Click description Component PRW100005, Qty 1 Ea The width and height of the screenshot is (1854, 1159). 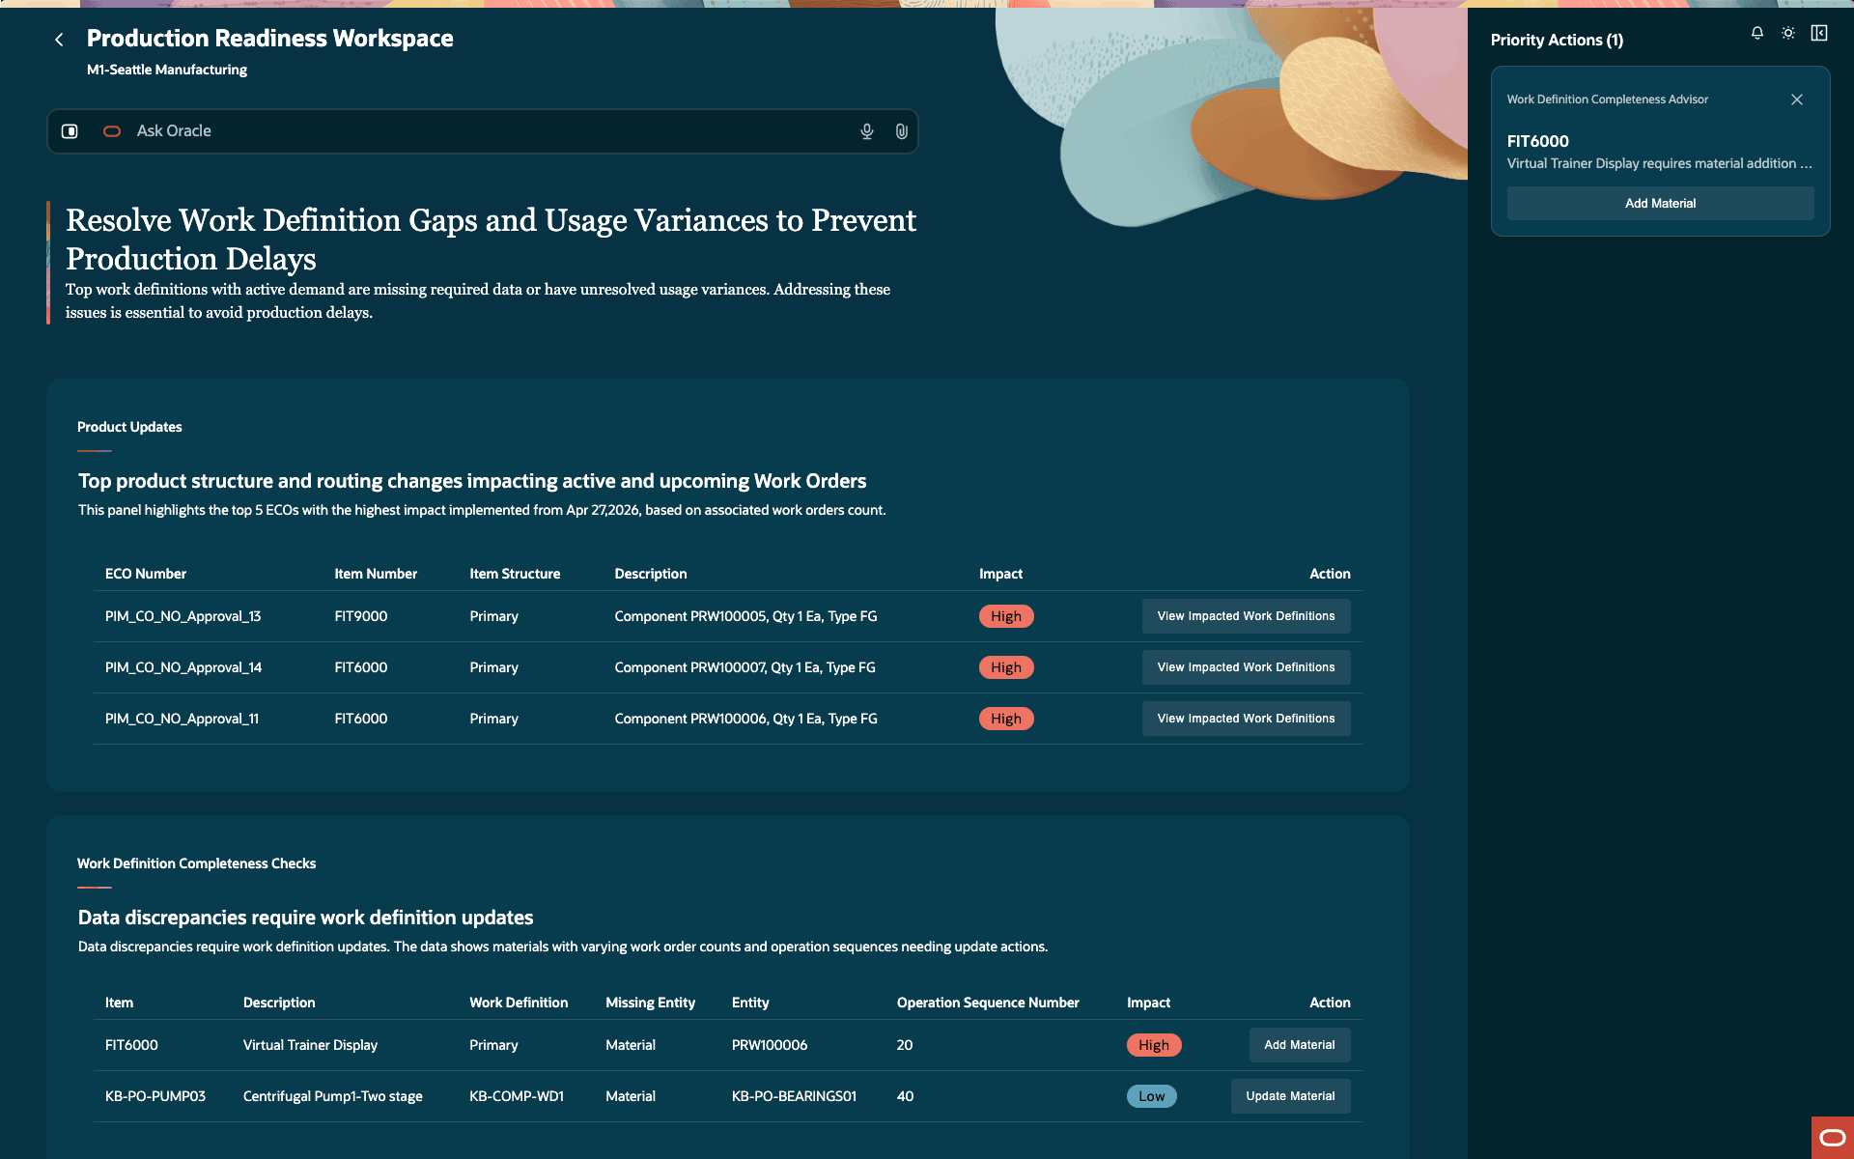click(x=745, y=616)
